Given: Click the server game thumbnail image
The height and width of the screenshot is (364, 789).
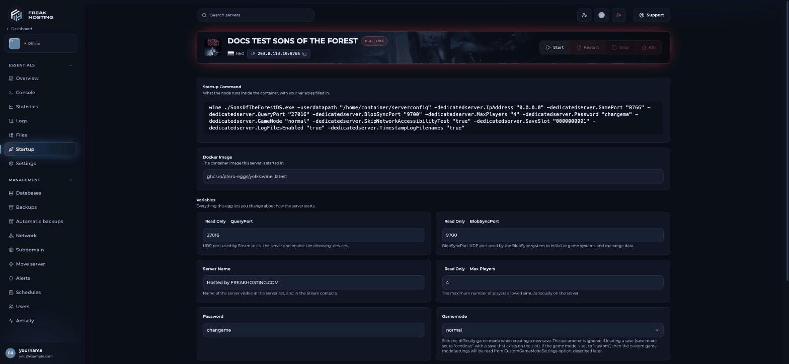Looking at the screenshot, I should coord(213,47).
